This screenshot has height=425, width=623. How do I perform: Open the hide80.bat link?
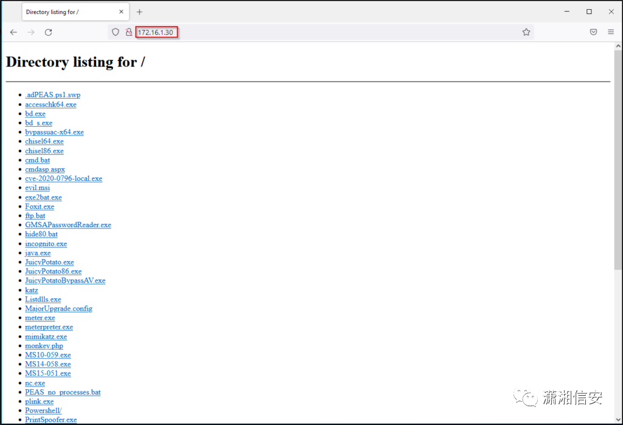41,234
